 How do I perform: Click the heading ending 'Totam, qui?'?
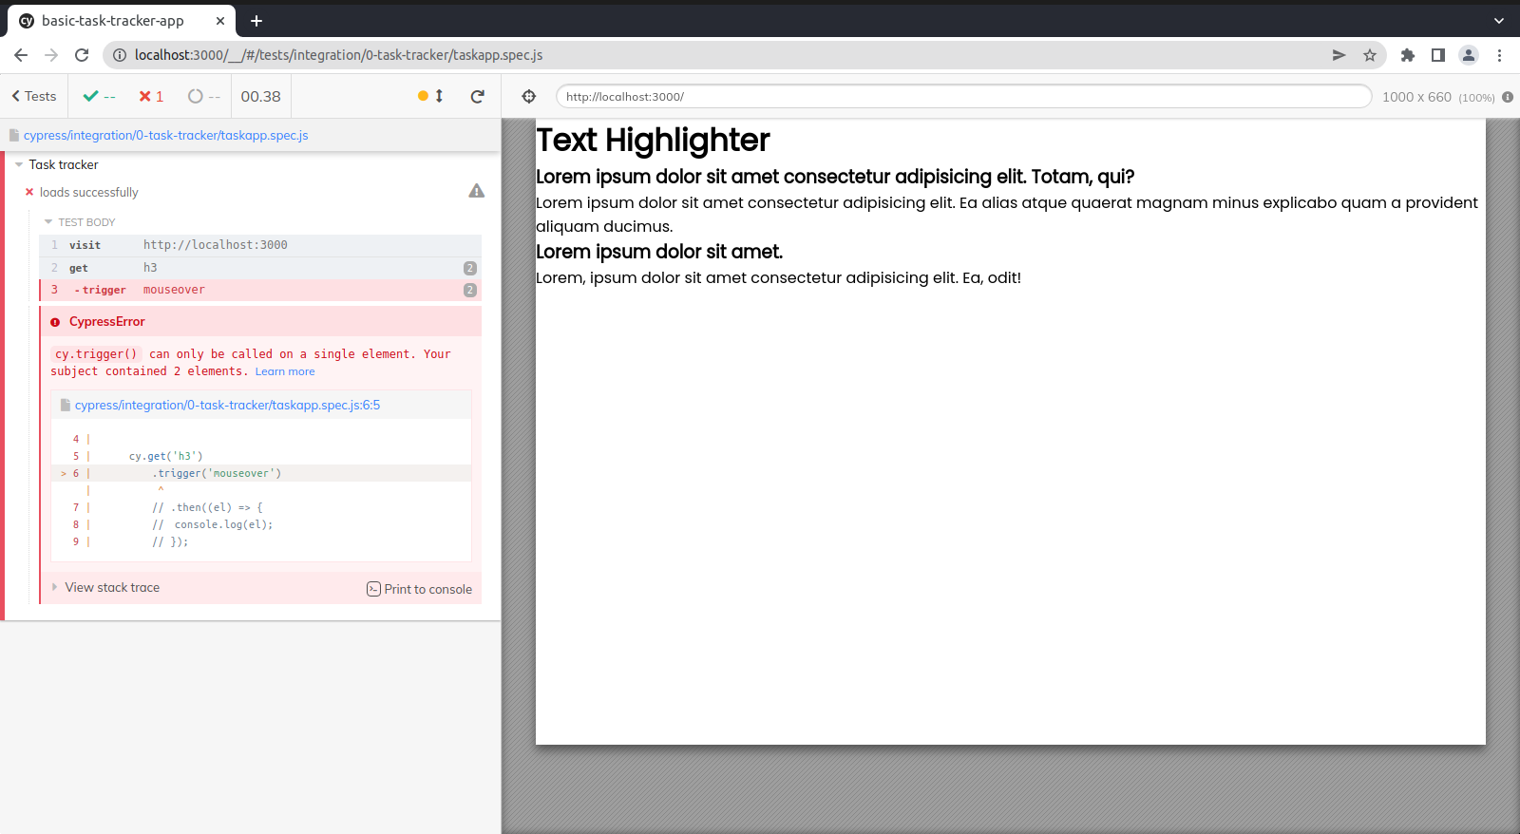[835, 177]
